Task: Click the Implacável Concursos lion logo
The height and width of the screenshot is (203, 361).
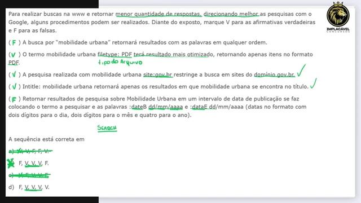Action: point(338,17)
